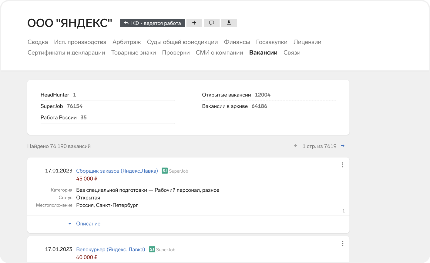Click the Открытая status value
The width and height of the screenshot is (430, 263).
click(x=88, y=198)
